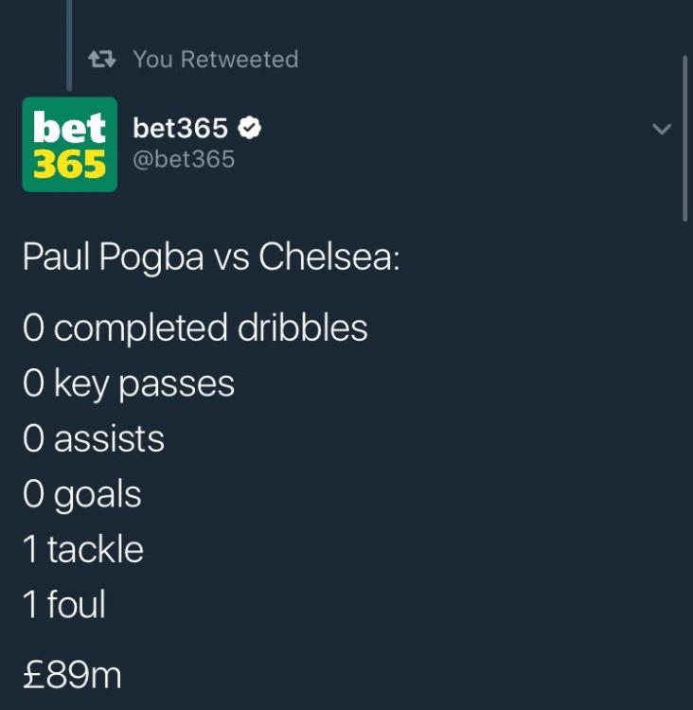Screen dimensions: 693x710
Task: Tap the '0 key passes' line
Action: (129, 383)
